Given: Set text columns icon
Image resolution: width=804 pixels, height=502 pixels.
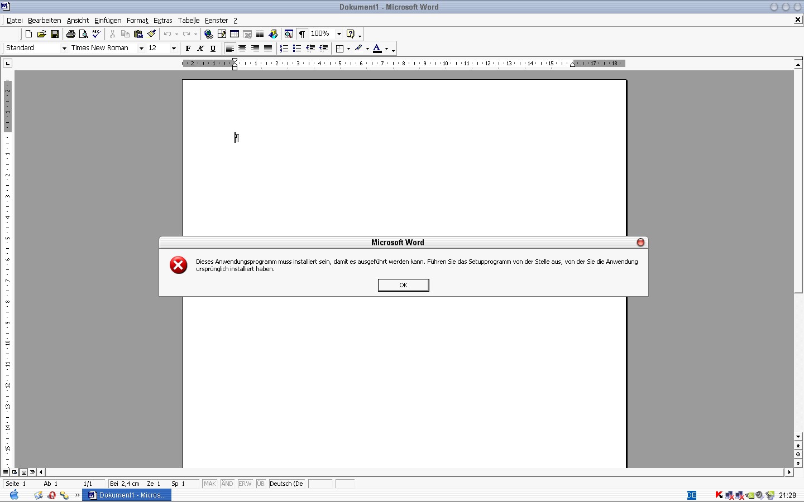Looking at the screenshot, I should (260, 34).
